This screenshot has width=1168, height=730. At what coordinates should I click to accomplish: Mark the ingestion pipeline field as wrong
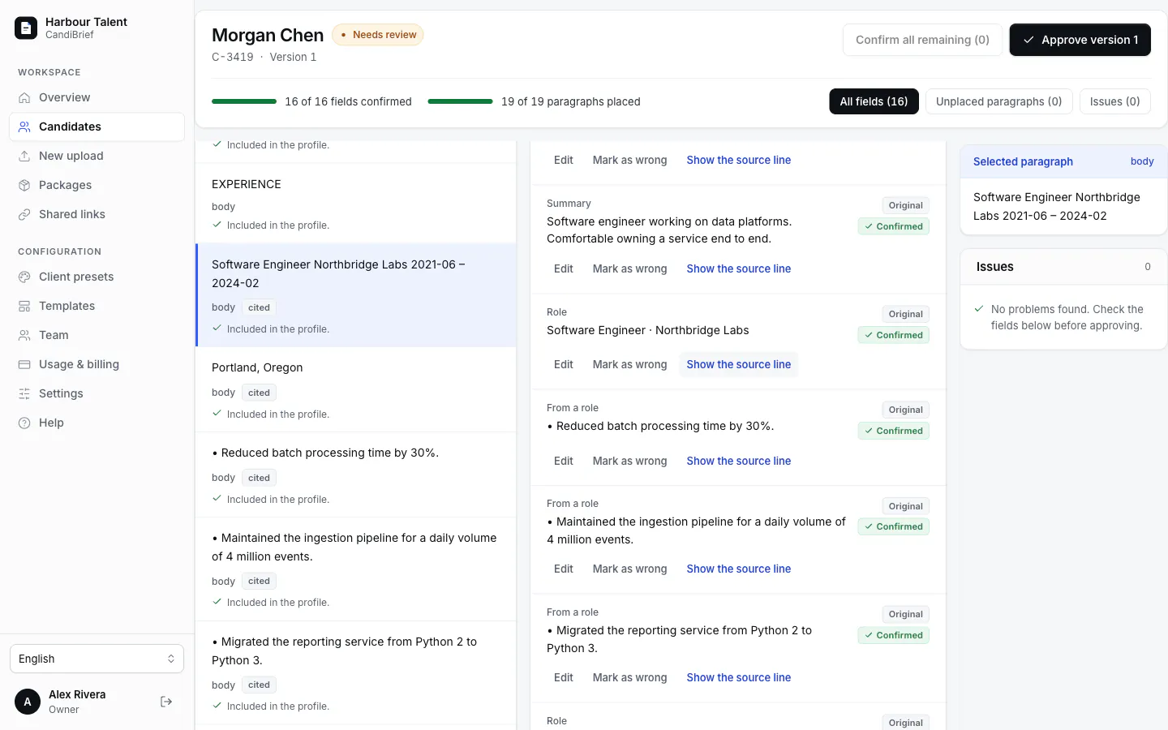(629, 569)
